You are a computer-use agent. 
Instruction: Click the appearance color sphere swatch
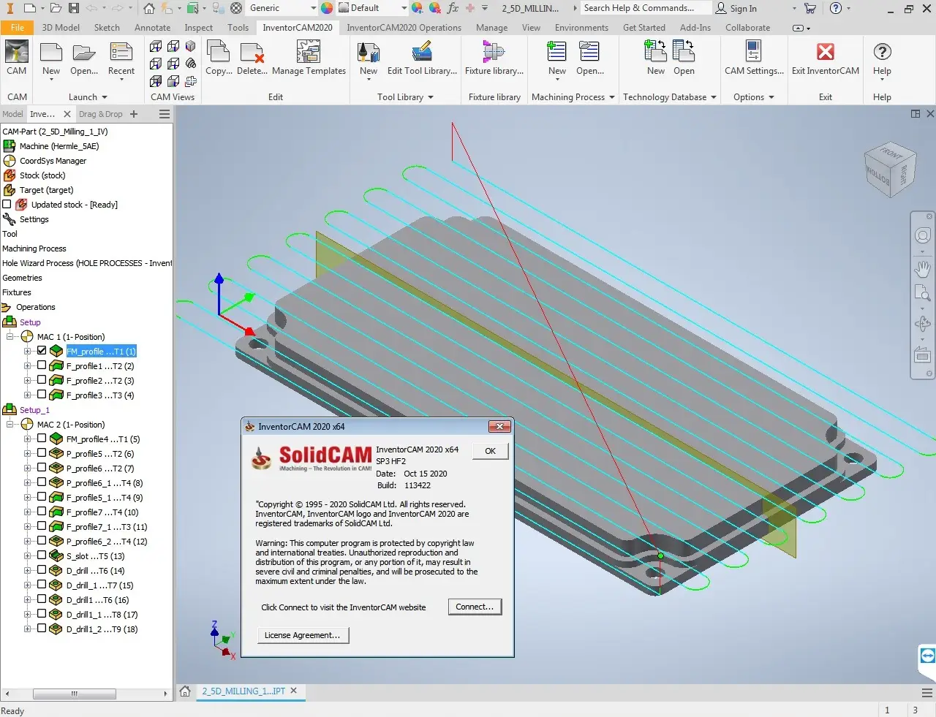pyautogui.click(x=327, y=8)
